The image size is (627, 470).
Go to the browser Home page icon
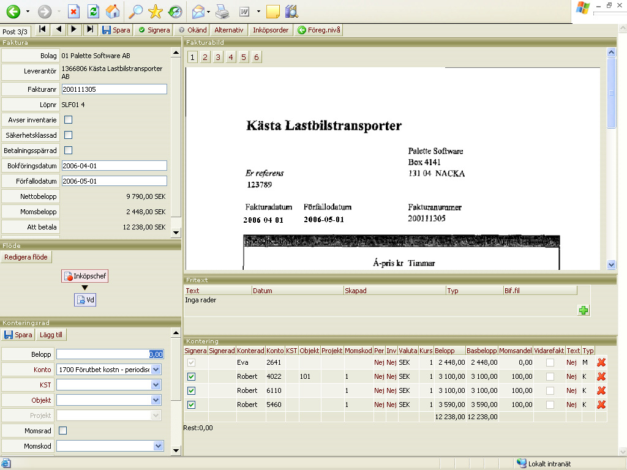pos(113,12)
